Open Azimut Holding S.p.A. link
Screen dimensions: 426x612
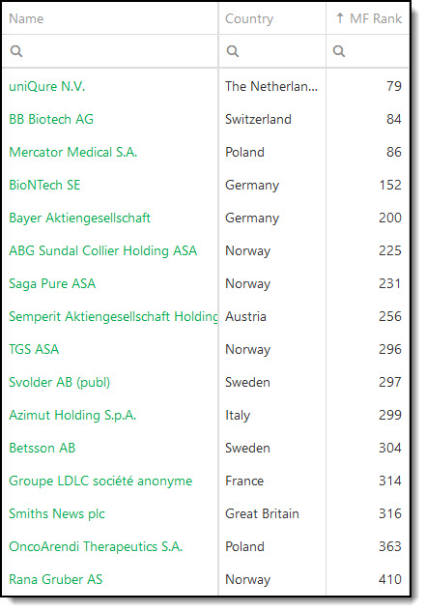click(72, 415)
